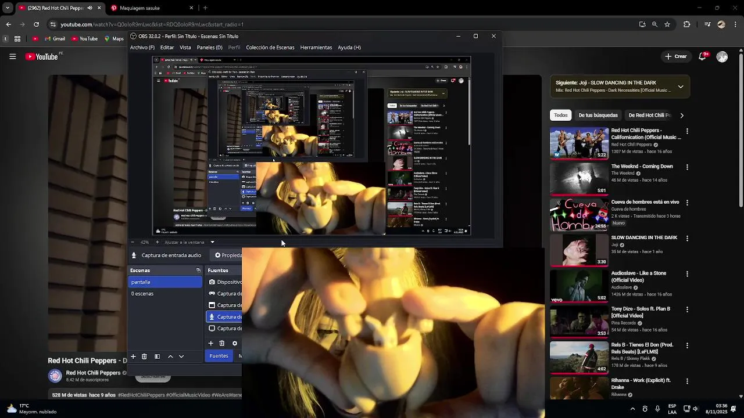Move scene up with arrow in Escenas toolbar
Image resolution: width=744 pixels, height=418 pixels.
pyautogui.click(x=170, y=356)
